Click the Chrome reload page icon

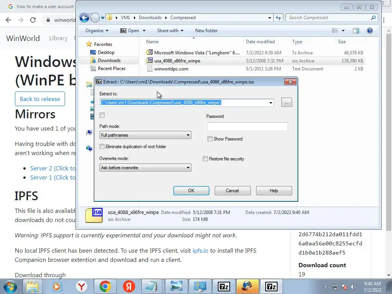point(33,20)
